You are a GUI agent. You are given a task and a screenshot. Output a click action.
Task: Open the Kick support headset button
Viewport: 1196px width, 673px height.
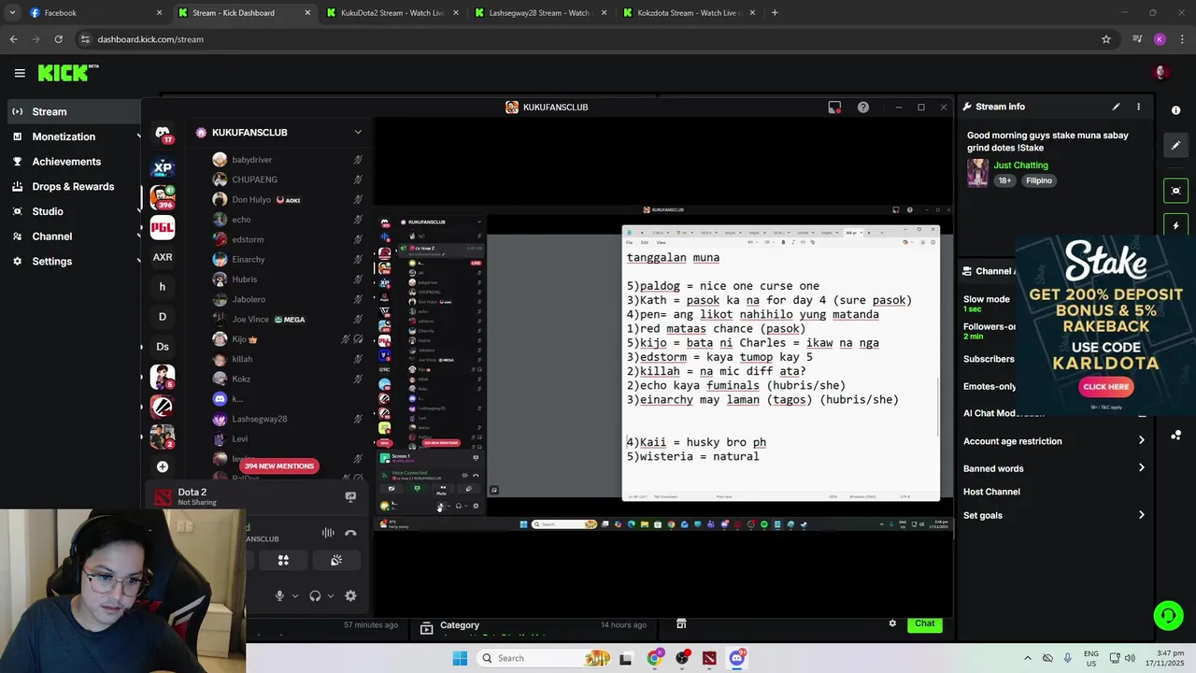(x=1167, y=615)
